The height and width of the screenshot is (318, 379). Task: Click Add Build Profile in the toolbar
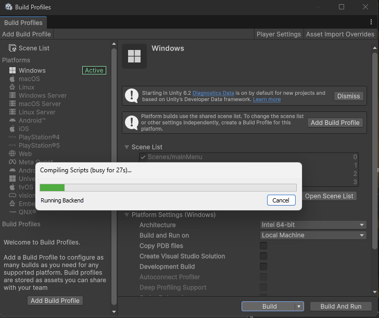[x=27, y=34]
